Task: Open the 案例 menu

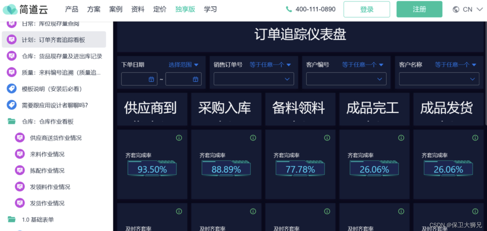Action: click(116, 9)
